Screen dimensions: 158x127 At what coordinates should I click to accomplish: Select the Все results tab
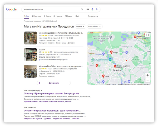27,16
